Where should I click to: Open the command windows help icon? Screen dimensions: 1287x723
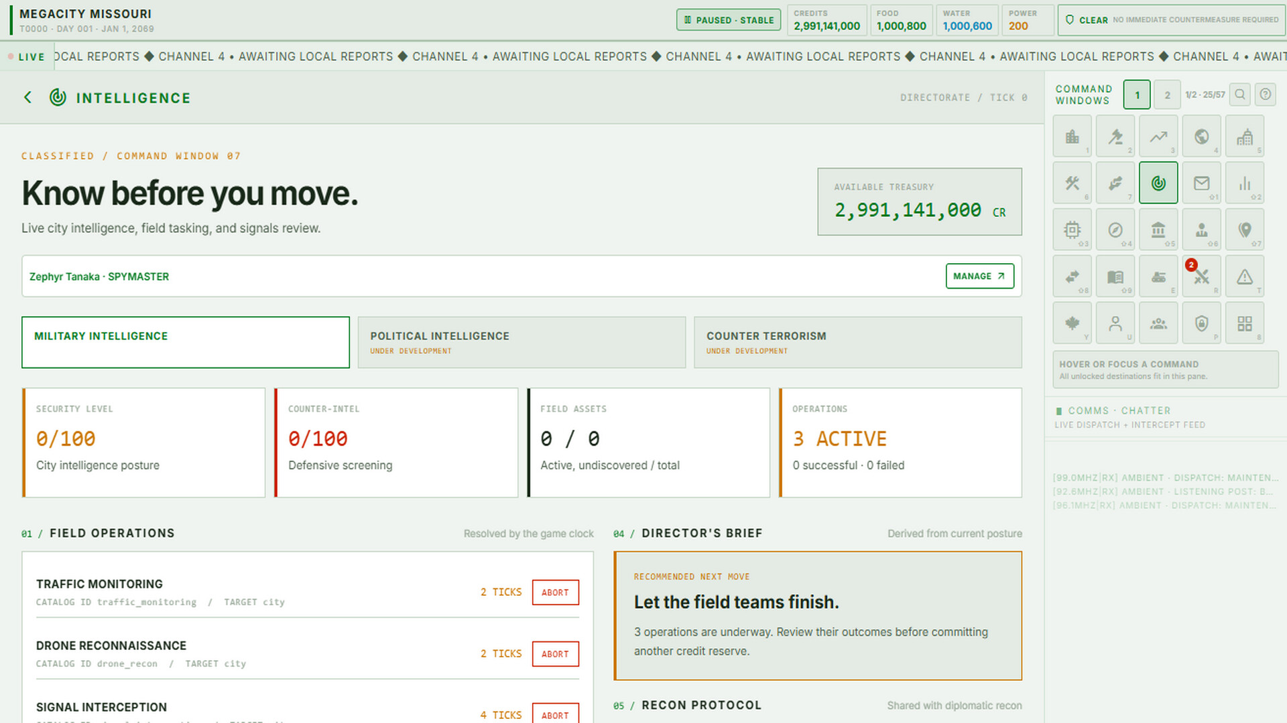coord(1266,94)
